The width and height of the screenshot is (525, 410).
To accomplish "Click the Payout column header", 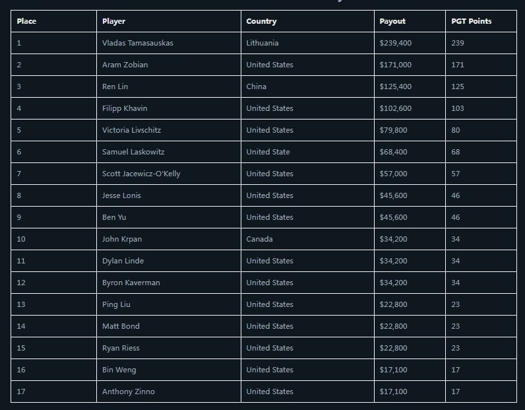I will tap(392, 21).
